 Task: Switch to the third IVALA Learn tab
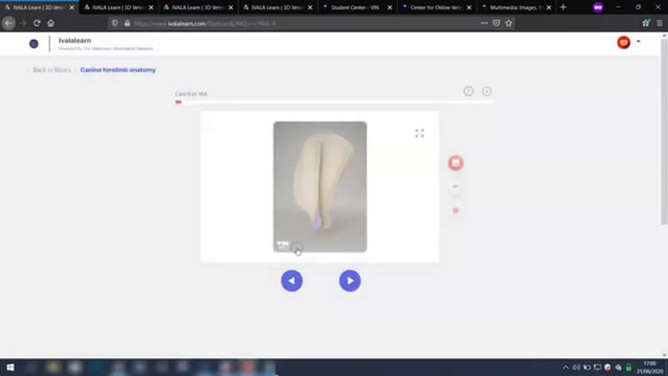point(197,8)
